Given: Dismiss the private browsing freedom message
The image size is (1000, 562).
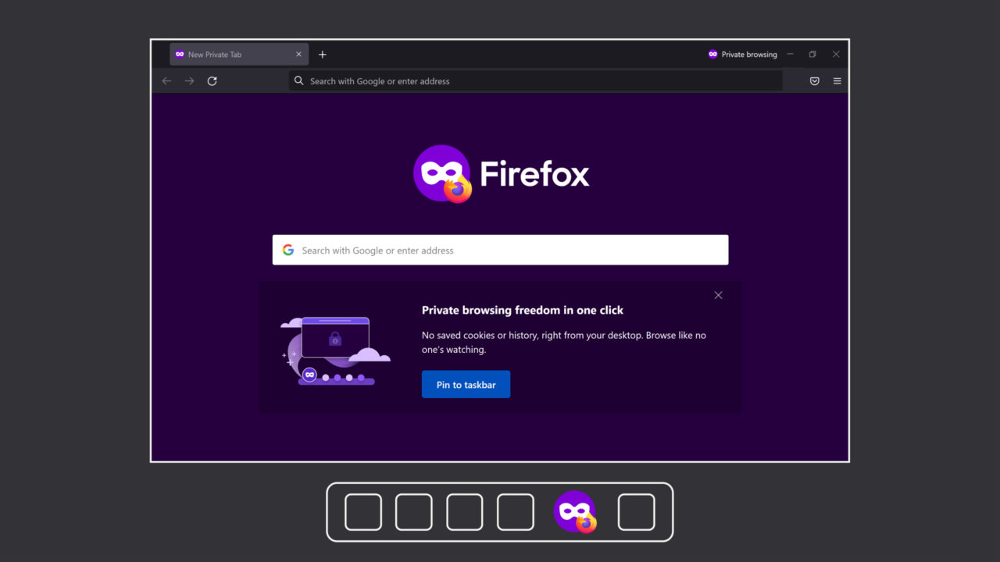Looking at the screenshot, I should [x=718, y=295].
